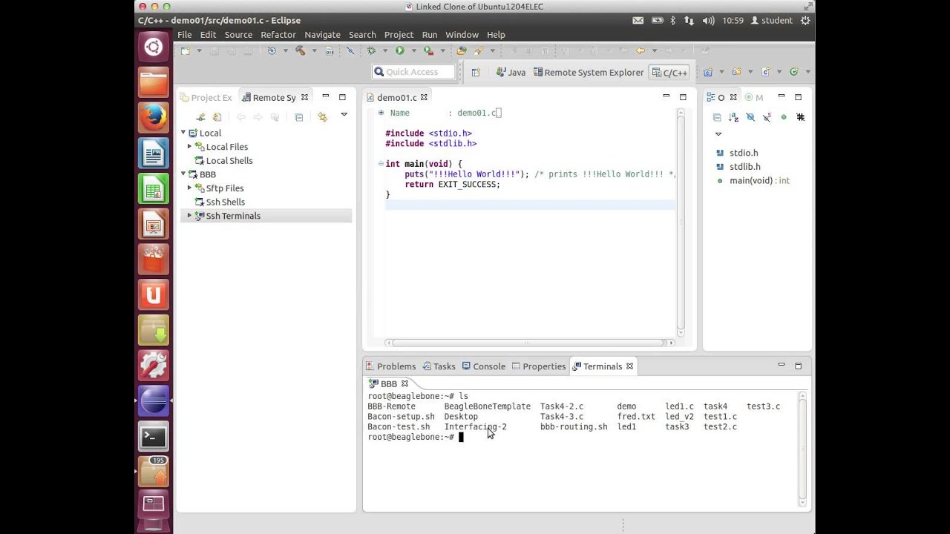Screen dimensions: 950x534
Task: Click the Debug bug icon in toolbar
Action: [x=371, y=50]
